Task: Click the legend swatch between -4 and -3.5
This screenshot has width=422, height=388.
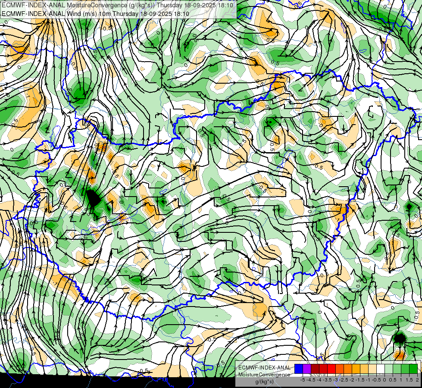Action: (323, 369)
